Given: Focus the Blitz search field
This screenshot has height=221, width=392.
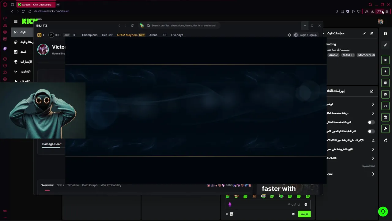Looking at the screenshot, I should click(184, 25).
